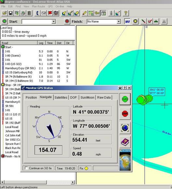
Task: Click the red Finish point button
Action: click(67, 21)
